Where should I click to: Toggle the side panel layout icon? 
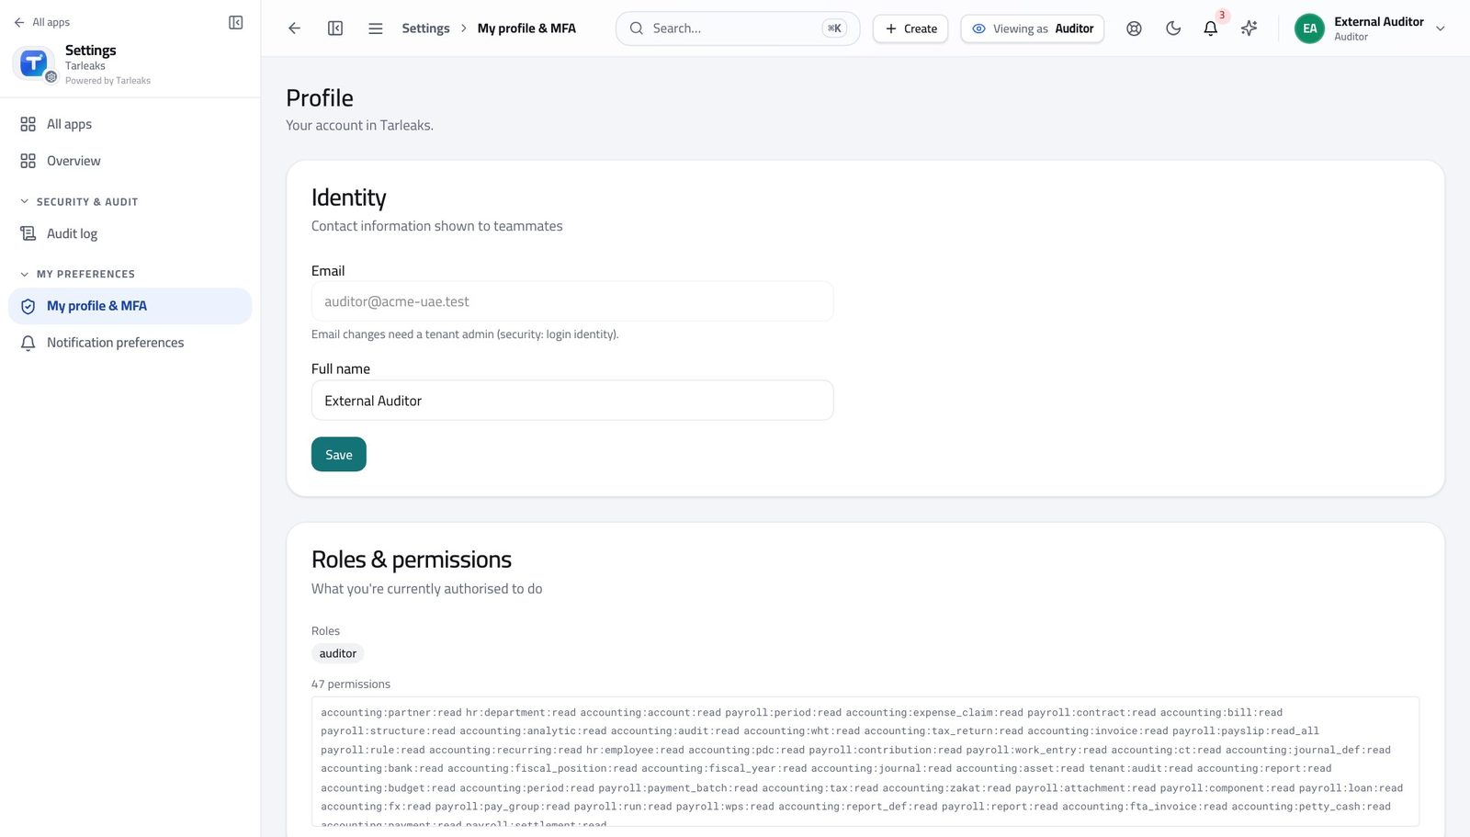tap(335, 28)
